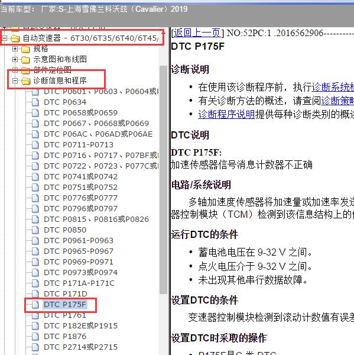This screenshot has width=354, height=355.
Task: Open the 返回上一页 link
Action: (x=197, y=33)
